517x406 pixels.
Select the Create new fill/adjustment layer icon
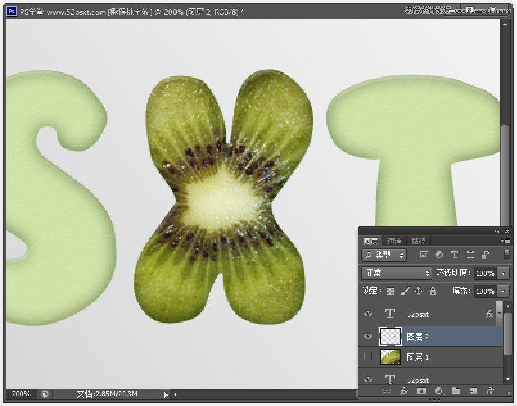pyautogui.click(x=438, y=391)
